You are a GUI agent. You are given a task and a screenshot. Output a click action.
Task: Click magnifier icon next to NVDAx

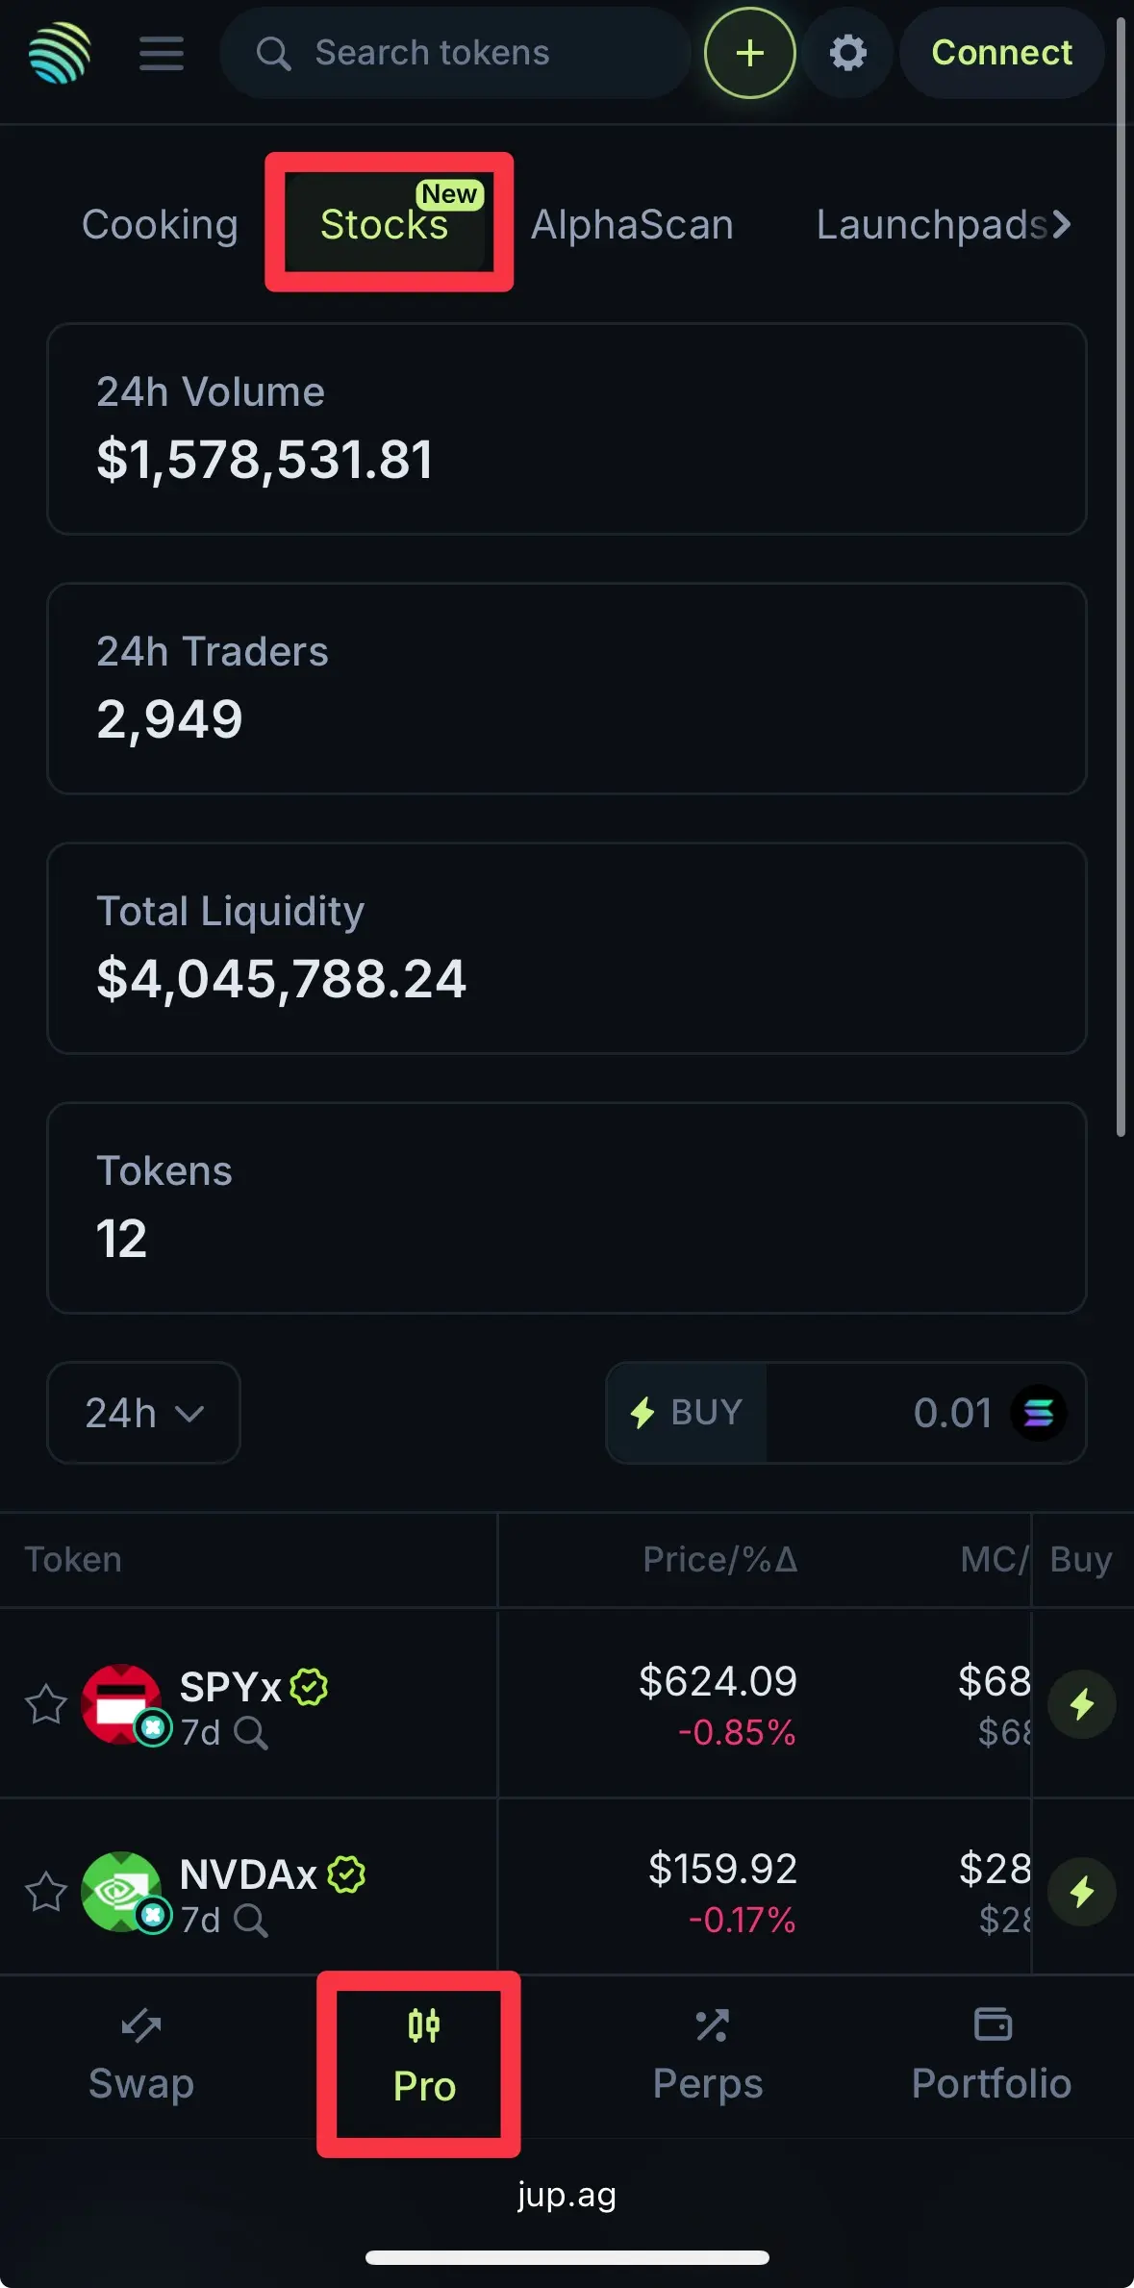click(251, 1921)
